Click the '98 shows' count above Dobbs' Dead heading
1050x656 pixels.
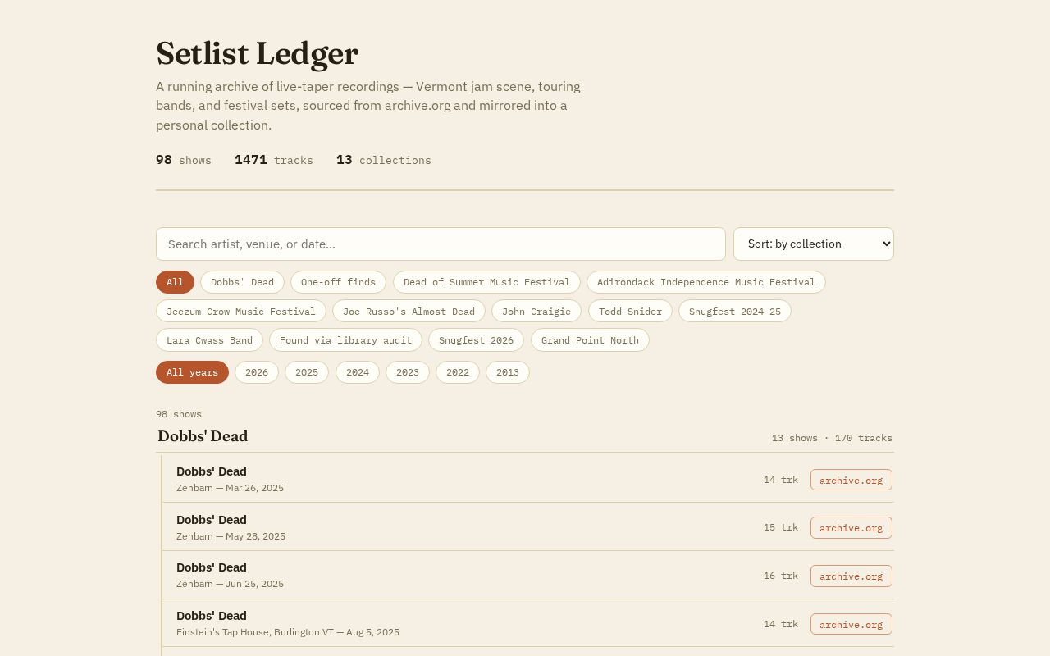(x=179, y=414)
